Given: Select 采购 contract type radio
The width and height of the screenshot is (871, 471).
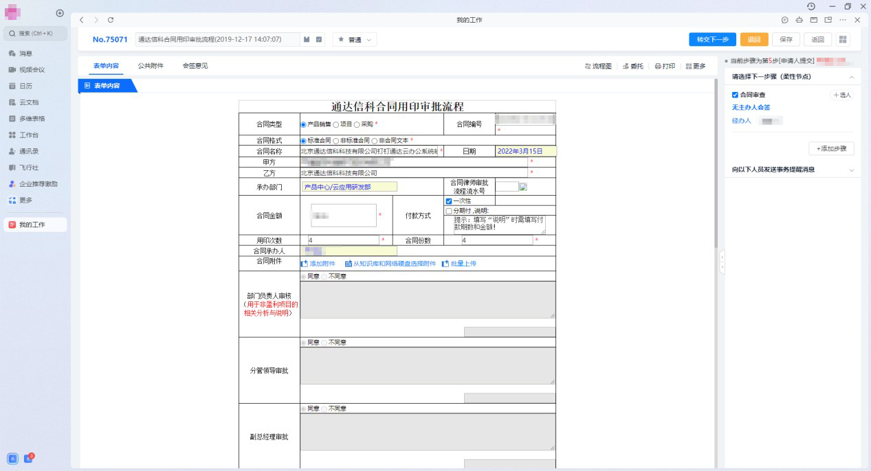Looking at the screenshot, I should (357, 124).
